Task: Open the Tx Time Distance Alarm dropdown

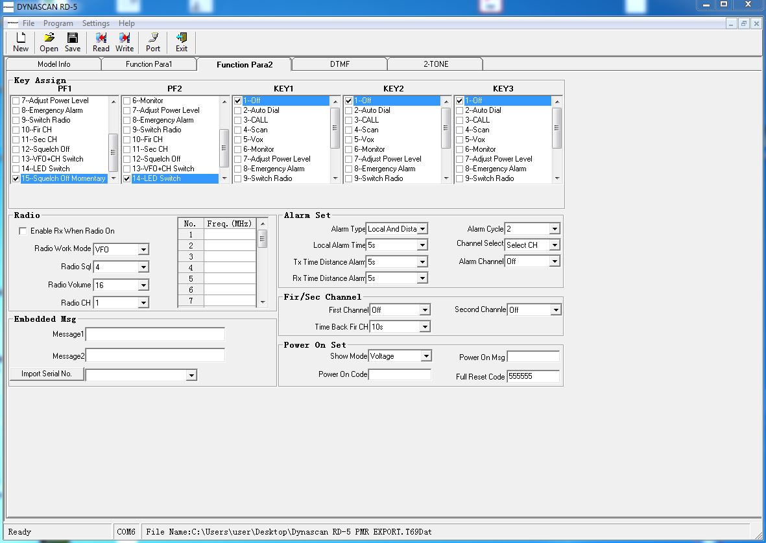Action: click(x=423, y=262)
